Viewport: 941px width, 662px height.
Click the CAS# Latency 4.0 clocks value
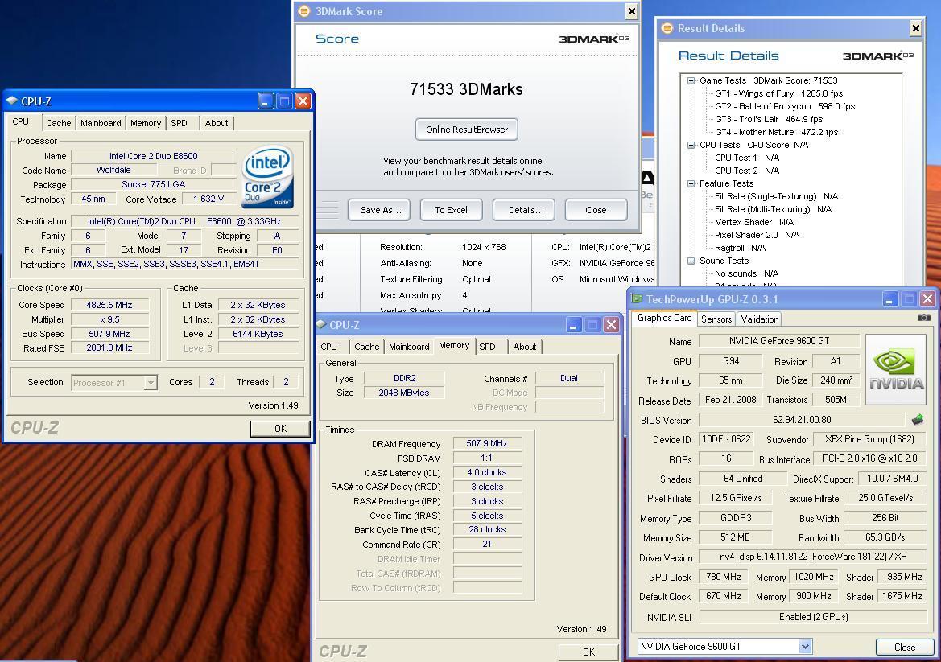pyautogui.click(x=487, y=472)
